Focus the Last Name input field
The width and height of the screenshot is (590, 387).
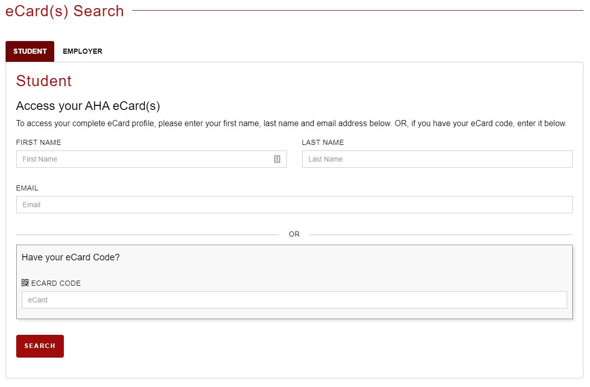point(437,159)
